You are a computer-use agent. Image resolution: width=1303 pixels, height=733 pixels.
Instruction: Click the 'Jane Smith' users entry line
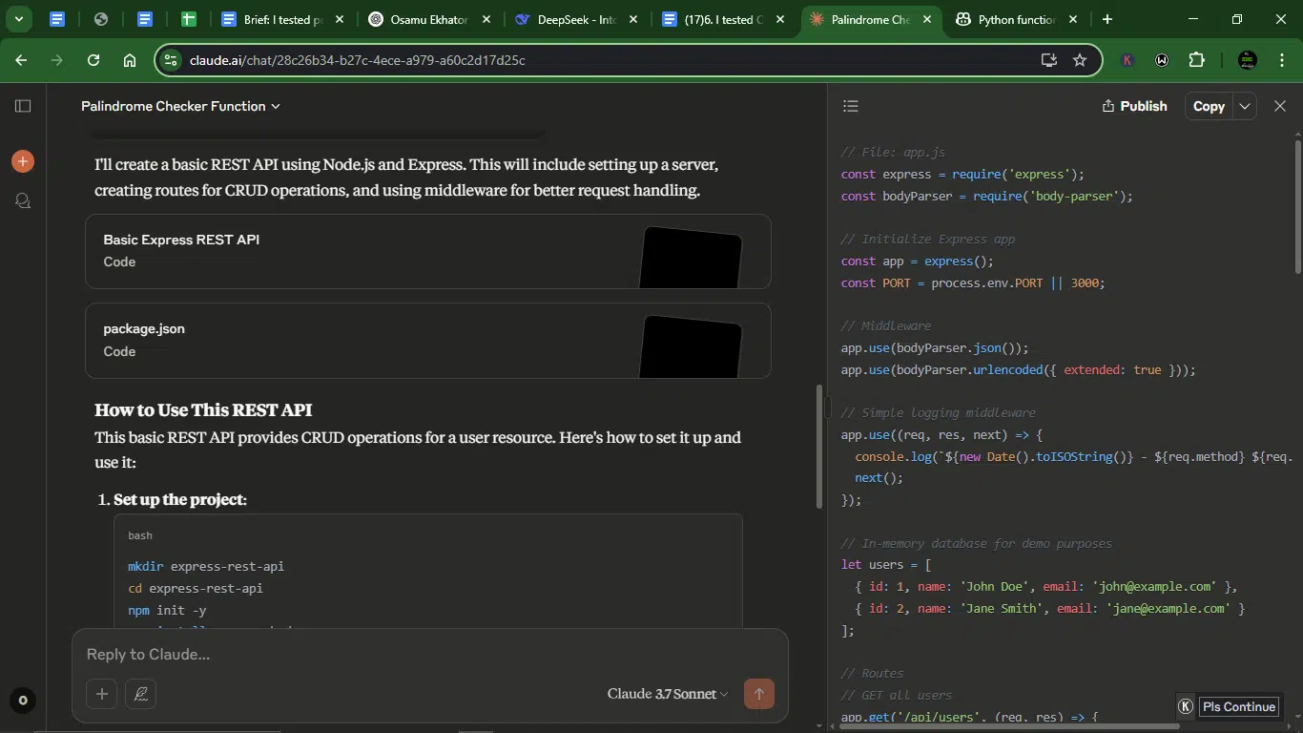pos(1050,608)
